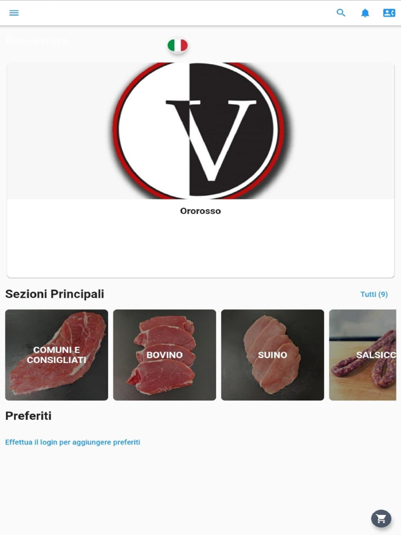Open notifications bell icon
Screen dimensions: 401x535
pos(365,13)
